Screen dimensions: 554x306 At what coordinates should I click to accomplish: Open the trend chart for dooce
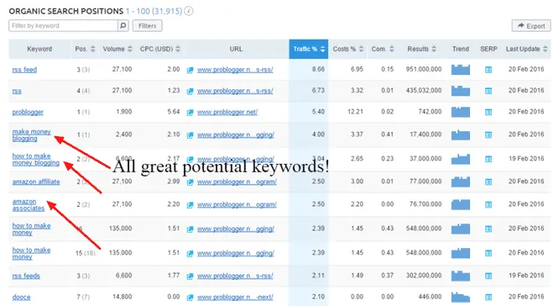(460, 297)
